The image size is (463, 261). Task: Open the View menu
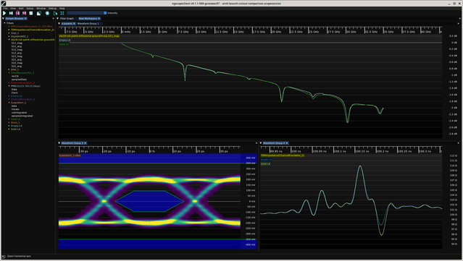(x=13, y=8)
